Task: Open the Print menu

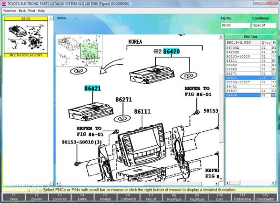Action: (31, 10)
